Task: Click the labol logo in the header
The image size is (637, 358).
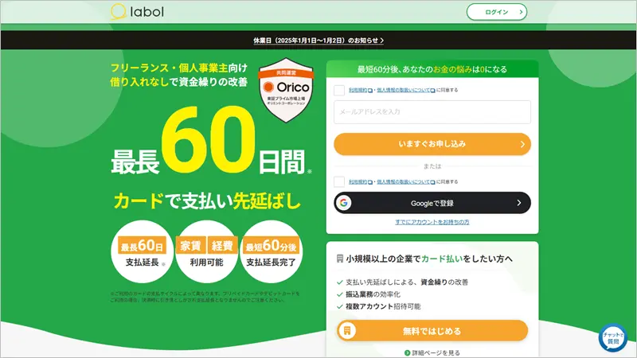Action: 136,12
